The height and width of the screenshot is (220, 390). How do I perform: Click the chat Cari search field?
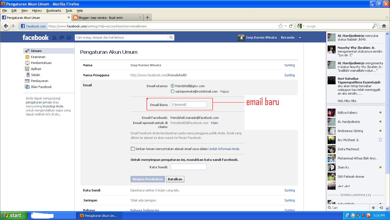pos(348,208)
